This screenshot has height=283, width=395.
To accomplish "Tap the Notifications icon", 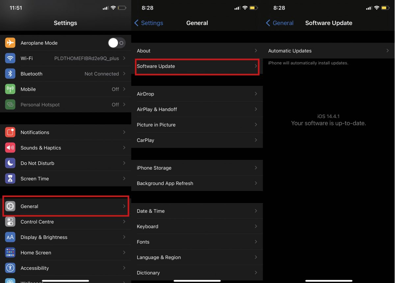I will coord(10,132).
